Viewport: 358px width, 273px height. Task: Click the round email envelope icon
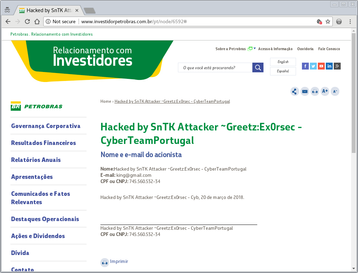tap(305, 92)
